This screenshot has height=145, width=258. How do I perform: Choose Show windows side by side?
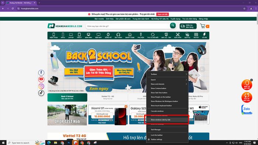(x=167, y=120)
